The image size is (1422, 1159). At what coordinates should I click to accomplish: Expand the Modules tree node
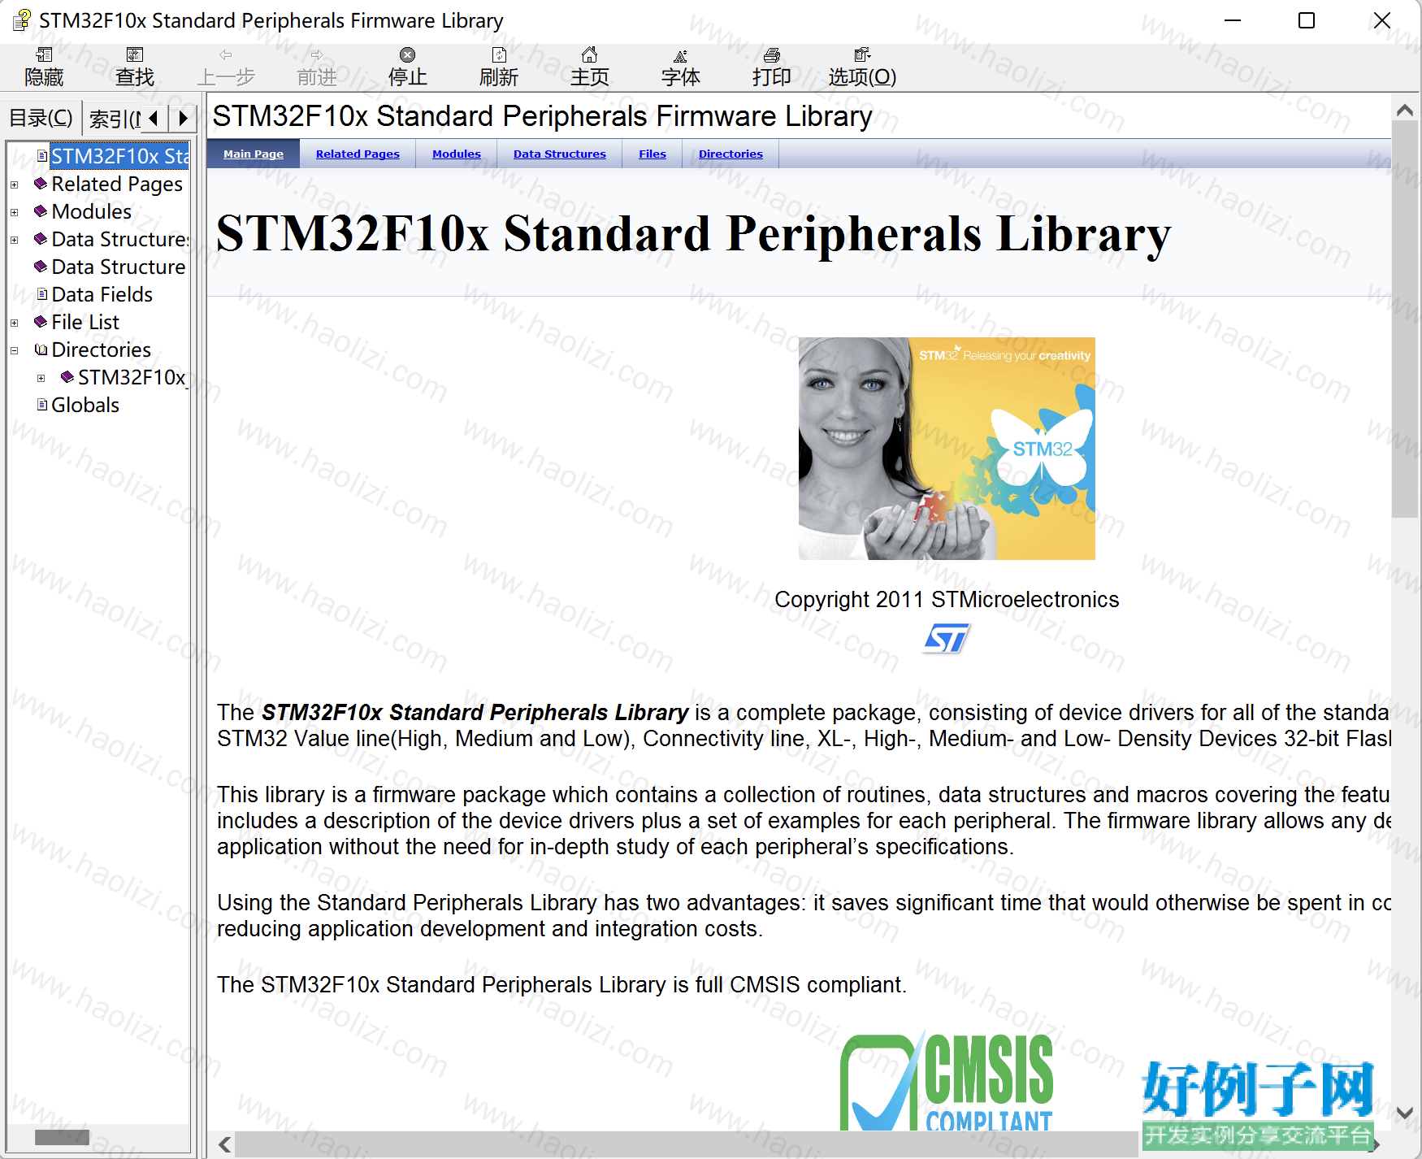14,213
